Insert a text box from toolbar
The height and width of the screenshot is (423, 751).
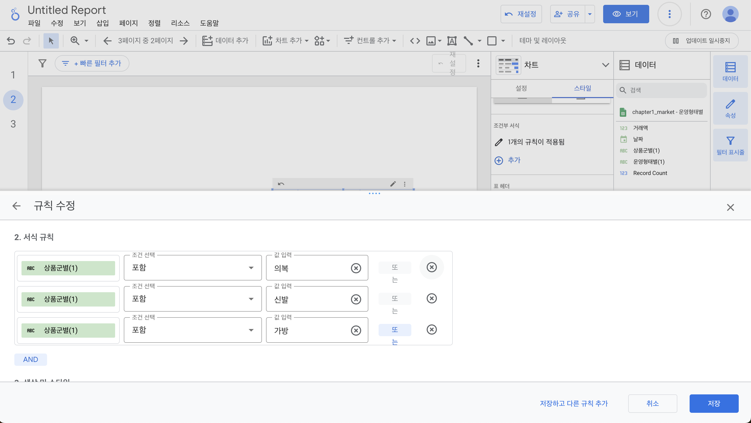click(451, 40)
